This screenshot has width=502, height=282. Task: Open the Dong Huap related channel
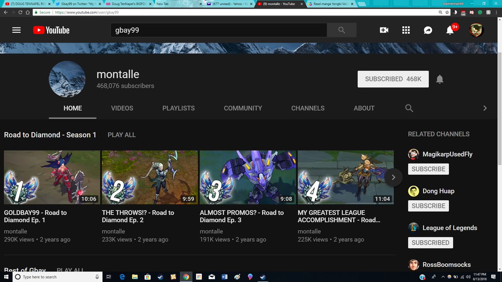tap(438, 191)
